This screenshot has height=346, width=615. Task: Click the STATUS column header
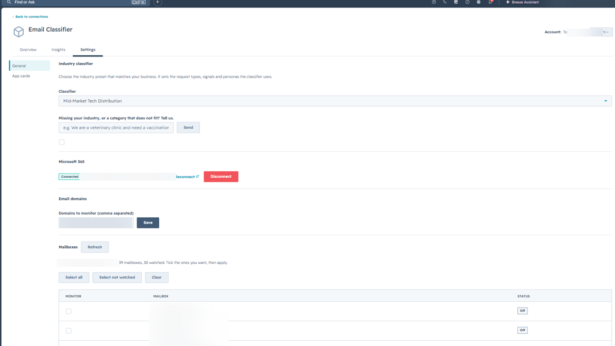[524, 296]
